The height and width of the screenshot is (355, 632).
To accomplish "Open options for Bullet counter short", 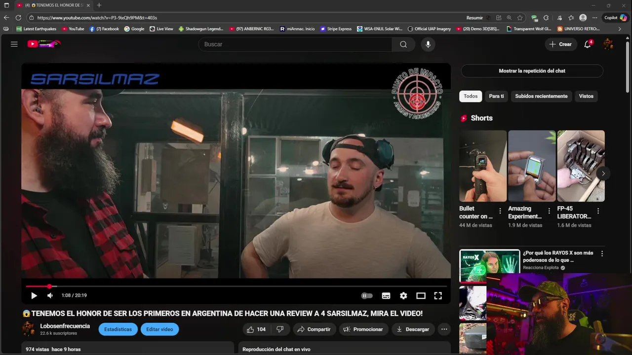I will click(x=500, y=211).
